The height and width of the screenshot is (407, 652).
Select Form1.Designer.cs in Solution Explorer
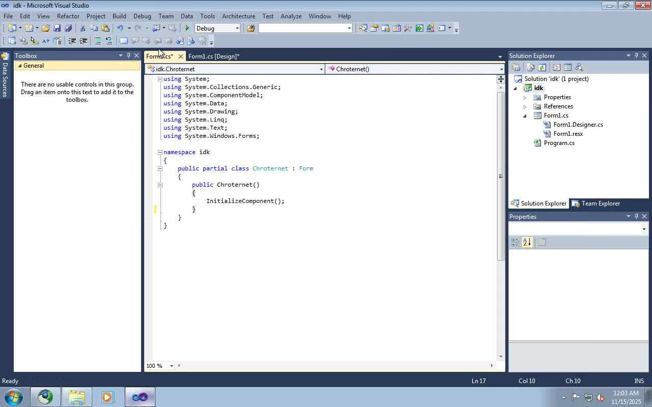click(x=578, y=125)
